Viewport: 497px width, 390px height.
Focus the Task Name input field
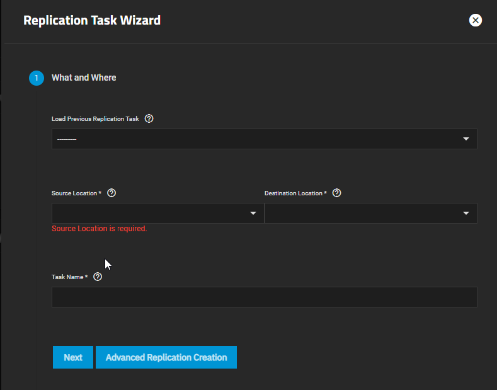tap(265, 297)
